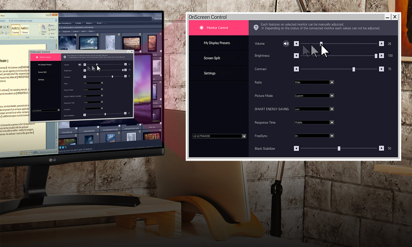Select snowy tree thumbnail in the image browser

click(x=110, y=42)
